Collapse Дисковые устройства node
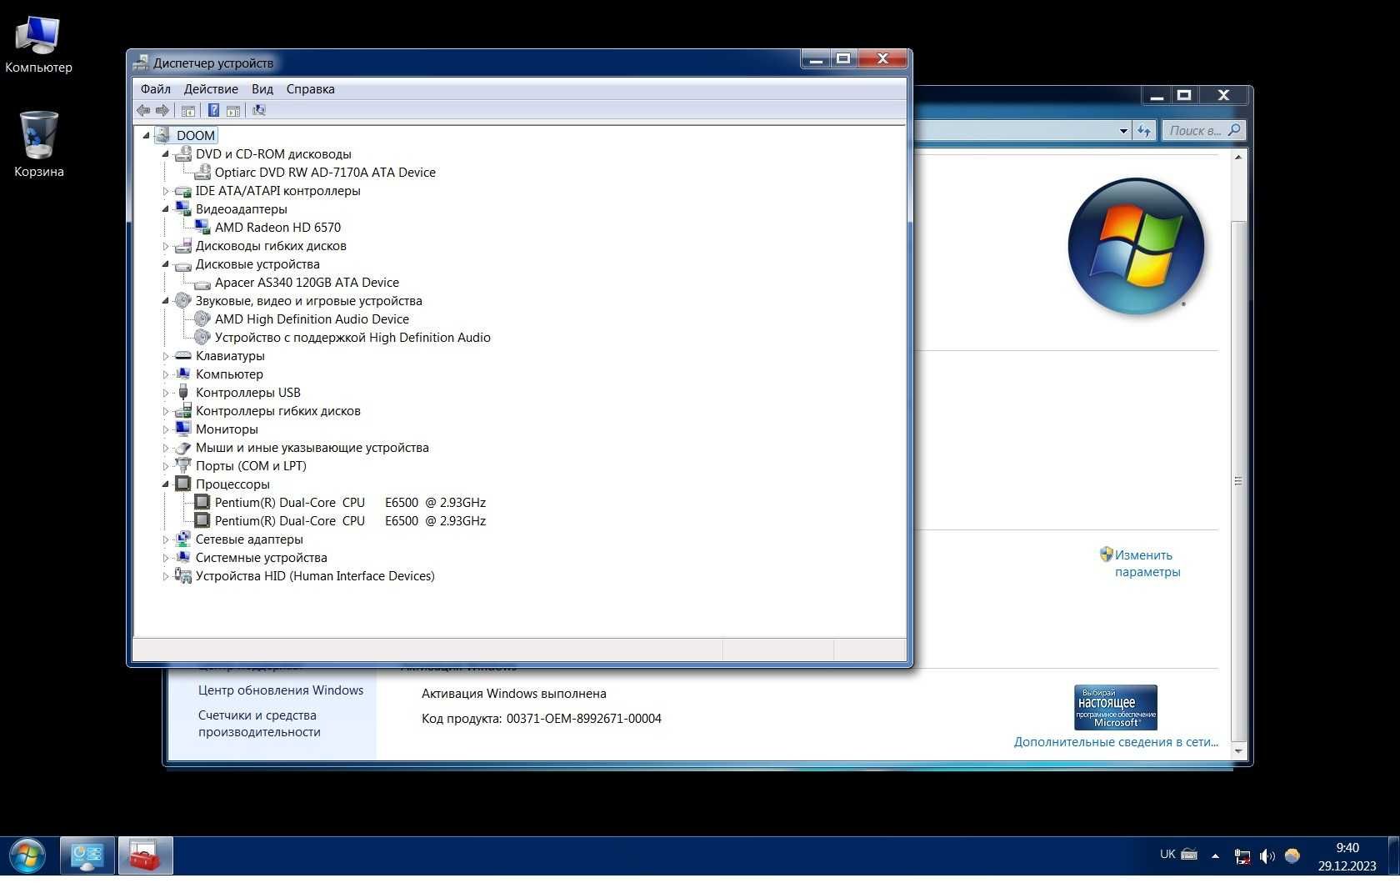1400x883 pixels. 165,263
